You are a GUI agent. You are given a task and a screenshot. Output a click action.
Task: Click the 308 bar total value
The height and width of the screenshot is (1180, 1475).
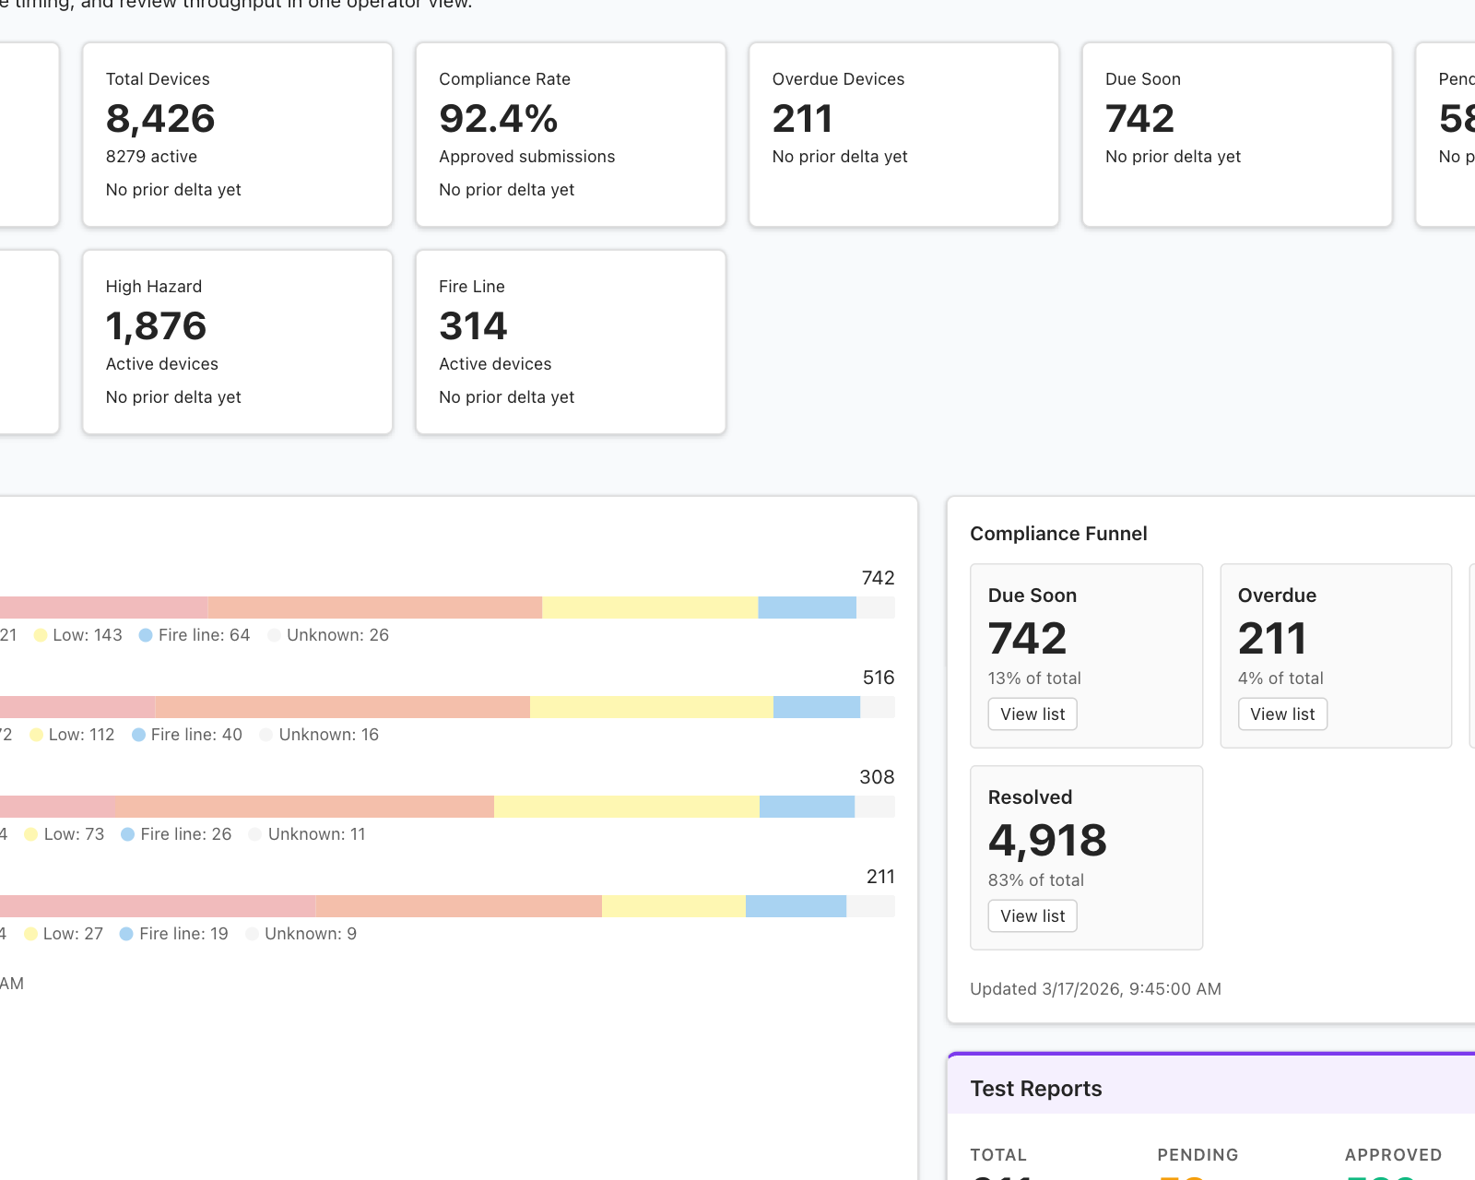pyautogui.click(x=877, y=777)
